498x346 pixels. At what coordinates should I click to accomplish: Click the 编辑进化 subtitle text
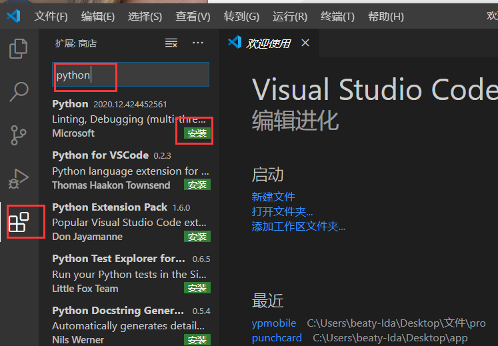pos(295,121)
